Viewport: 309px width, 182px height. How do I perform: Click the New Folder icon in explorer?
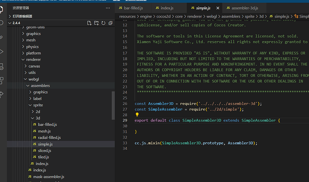pyautogui.click(x=96, y=23)
